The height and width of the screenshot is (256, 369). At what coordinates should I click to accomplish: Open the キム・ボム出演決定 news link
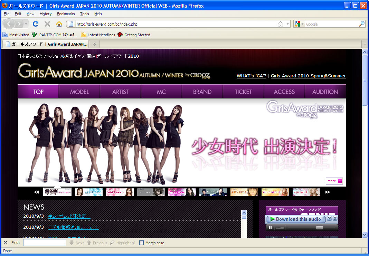click(x=69, y=216)
